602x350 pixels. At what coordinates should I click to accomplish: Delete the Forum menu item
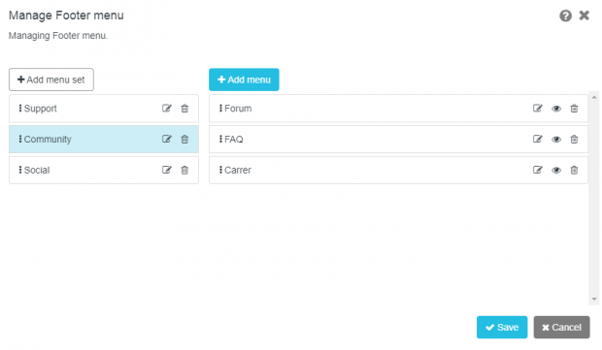tap(574, 109)
